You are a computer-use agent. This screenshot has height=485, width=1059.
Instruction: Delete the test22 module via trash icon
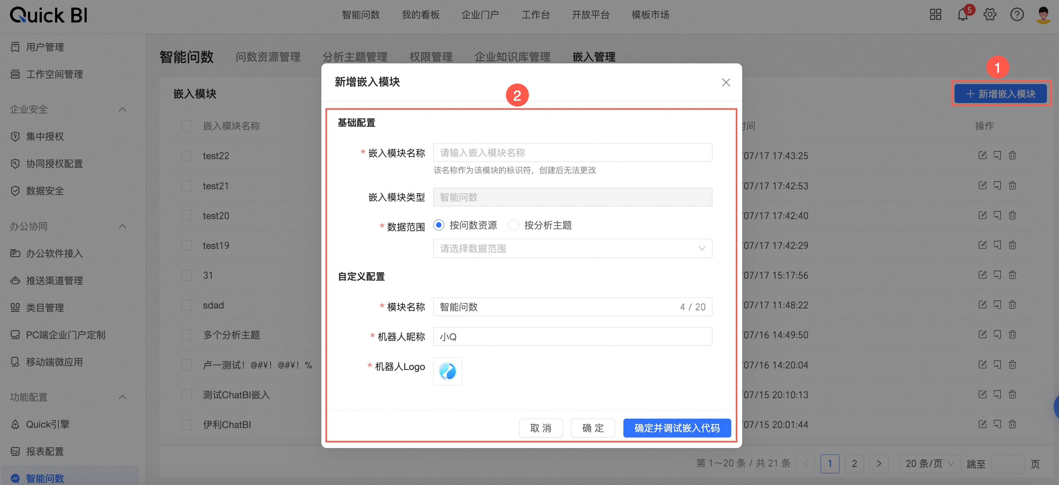(x=1013, y=155)
